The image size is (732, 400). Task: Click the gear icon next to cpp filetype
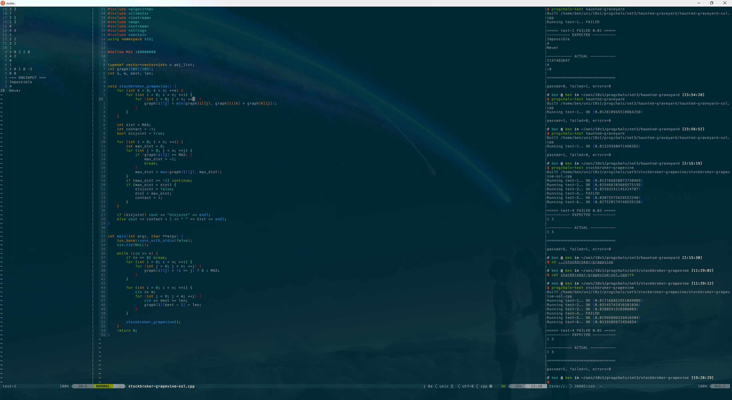click(x=490, y=386)
